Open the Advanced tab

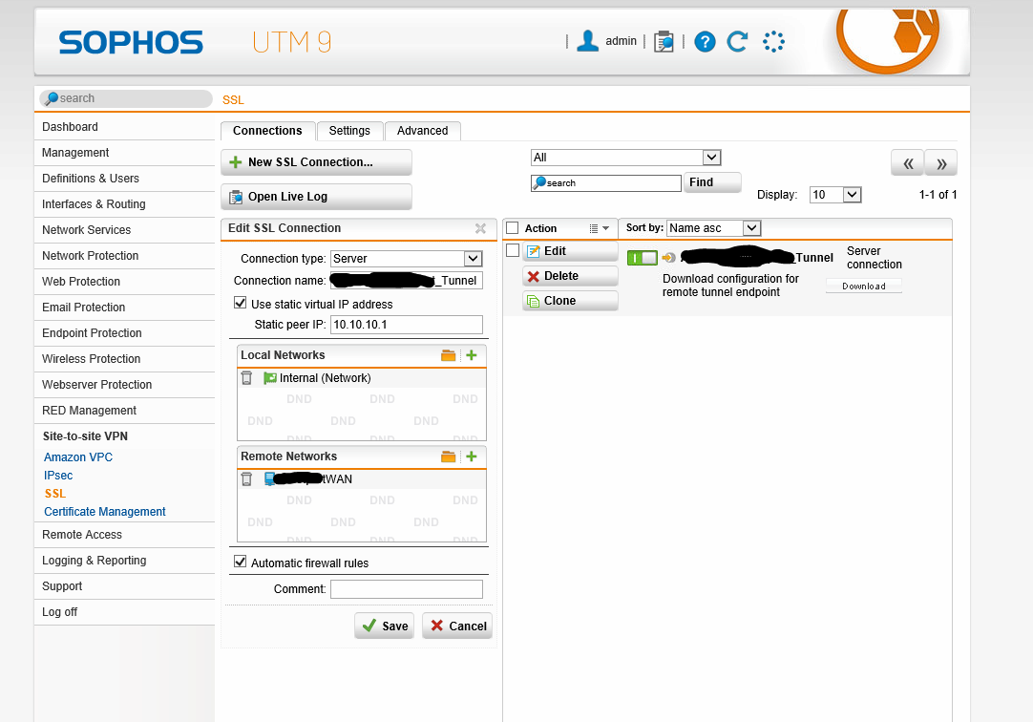422,131
